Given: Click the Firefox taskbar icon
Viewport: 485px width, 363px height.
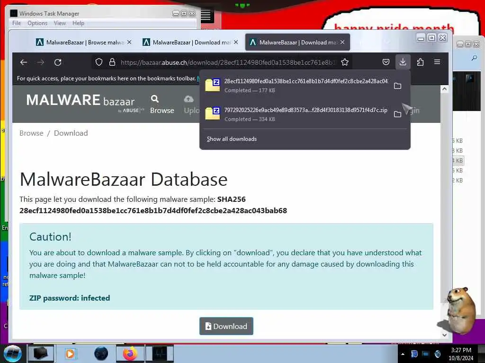Looking at the screenshot, I should pos(130,354).
